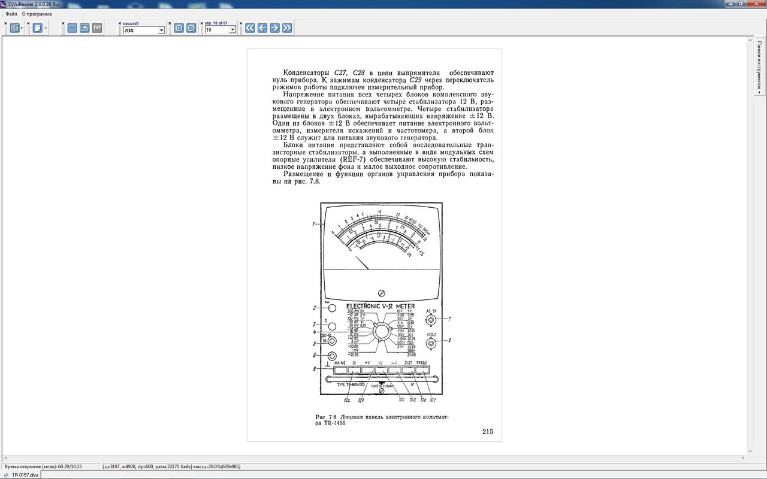This screenshot has width=767, height=479.
Task: Select the rectangular region selection tool
Action: pos(72,28)
